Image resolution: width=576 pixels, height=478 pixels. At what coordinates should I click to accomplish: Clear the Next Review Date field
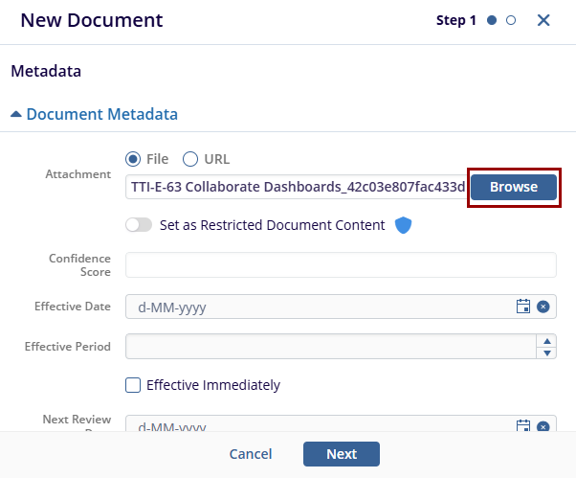[543, 426]
